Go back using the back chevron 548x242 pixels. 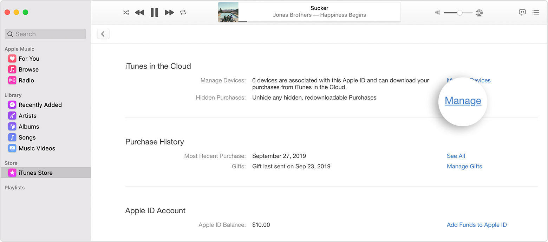(x=103, y=34)
